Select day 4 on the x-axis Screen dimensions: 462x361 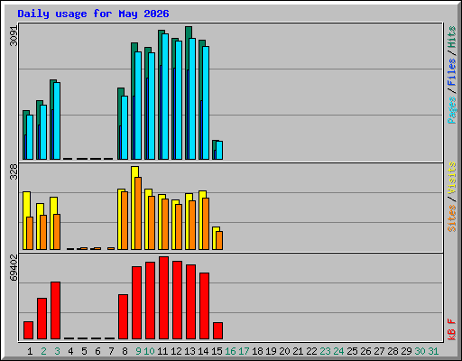tap(70, 351)
